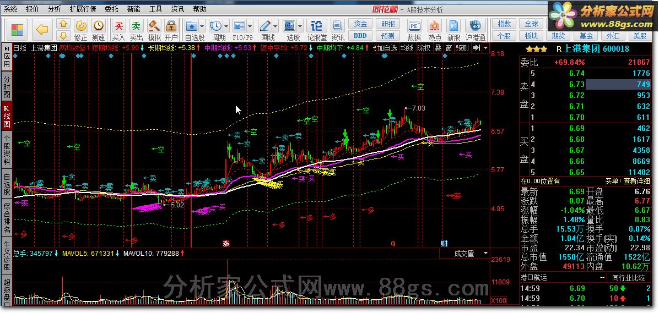Switch to the 个股资料 sidebar tab
Image resolution: width=659 pixels, height=313 pixels.
7,150
